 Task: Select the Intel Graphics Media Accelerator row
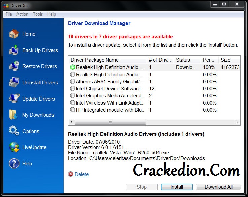coord(154,96)
